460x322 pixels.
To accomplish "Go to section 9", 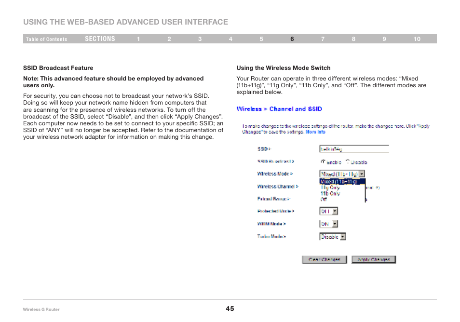I will pos(384,39).
